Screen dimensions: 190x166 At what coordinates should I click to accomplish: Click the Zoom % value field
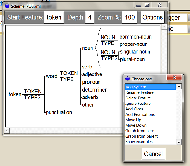tap(130, 17)
